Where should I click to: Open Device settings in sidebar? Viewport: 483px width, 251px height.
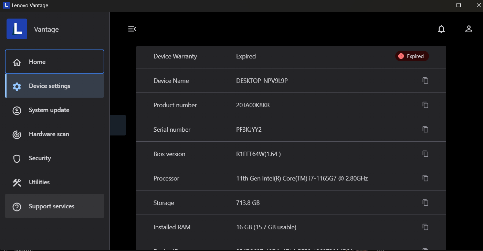point(54,86)
